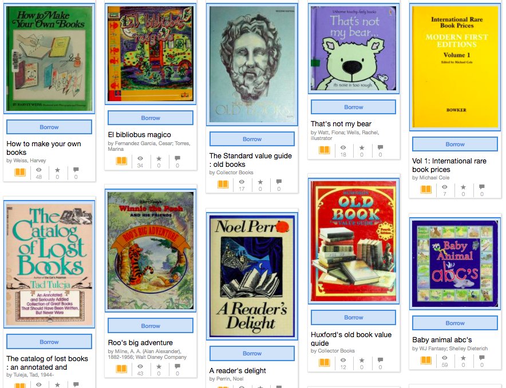Select the Baby Animal abc's cover thumbnail
The height and width of the screenshot is (388, 506).
pyautogui.click(x=455, y=263)
